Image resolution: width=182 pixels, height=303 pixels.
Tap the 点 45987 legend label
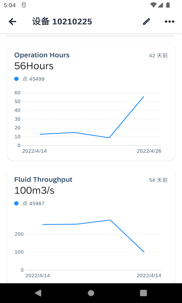coord(33,203)
